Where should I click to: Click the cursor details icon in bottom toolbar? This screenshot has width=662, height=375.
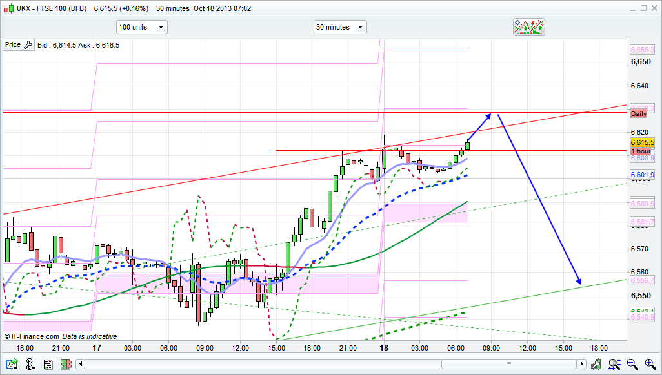coord(30,365)
